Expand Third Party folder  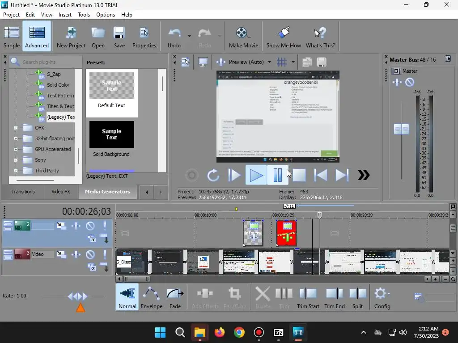[16, 171]
